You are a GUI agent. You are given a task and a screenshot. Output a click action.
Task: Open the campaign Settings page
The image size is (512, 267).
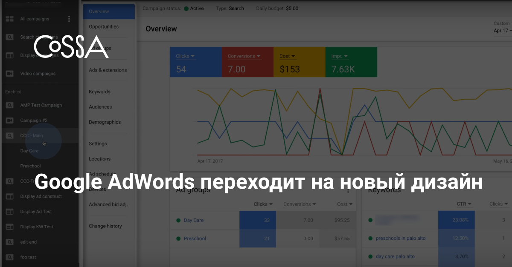pyautogui.click(x=98, y=144)
